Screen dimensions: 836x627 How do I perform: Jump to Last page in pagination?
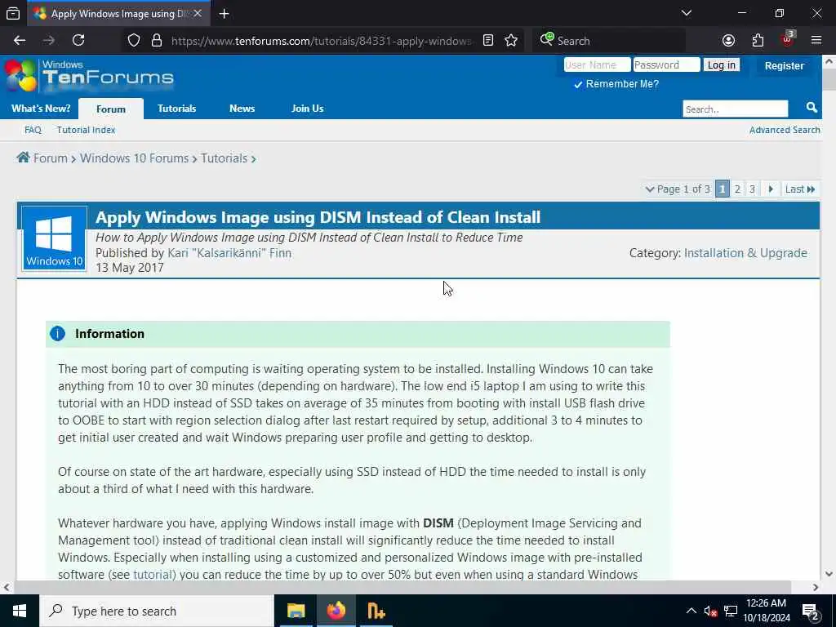click(800, 189)
